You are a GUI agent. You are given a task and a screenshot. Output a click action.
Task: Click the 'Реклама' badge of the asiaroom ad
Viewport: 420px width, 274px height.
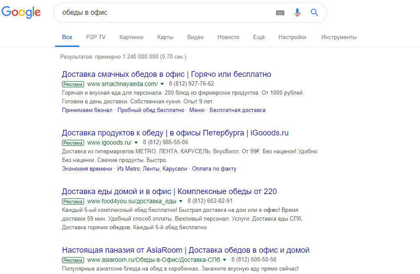[x=73, y=260]
